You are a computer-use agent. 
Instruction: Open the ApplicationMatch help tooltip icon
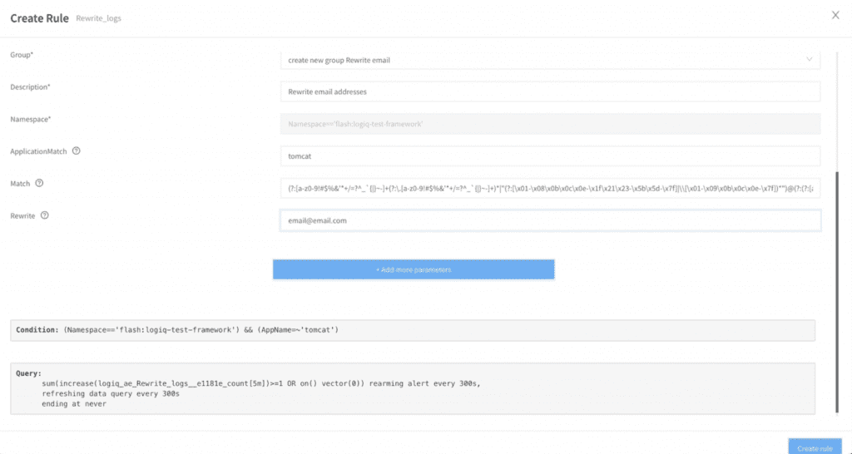coord(76,151)
